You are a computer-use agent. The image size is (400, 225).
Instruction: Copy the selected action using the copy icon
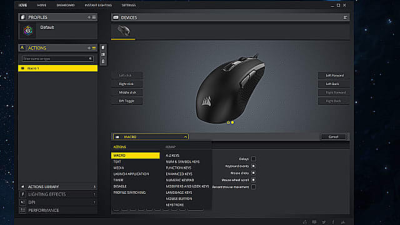(103, 47)
